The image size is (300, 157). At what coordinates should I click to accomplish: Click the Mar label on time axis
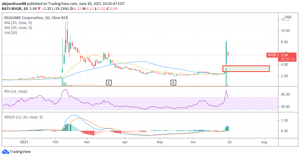pos(87,142)
